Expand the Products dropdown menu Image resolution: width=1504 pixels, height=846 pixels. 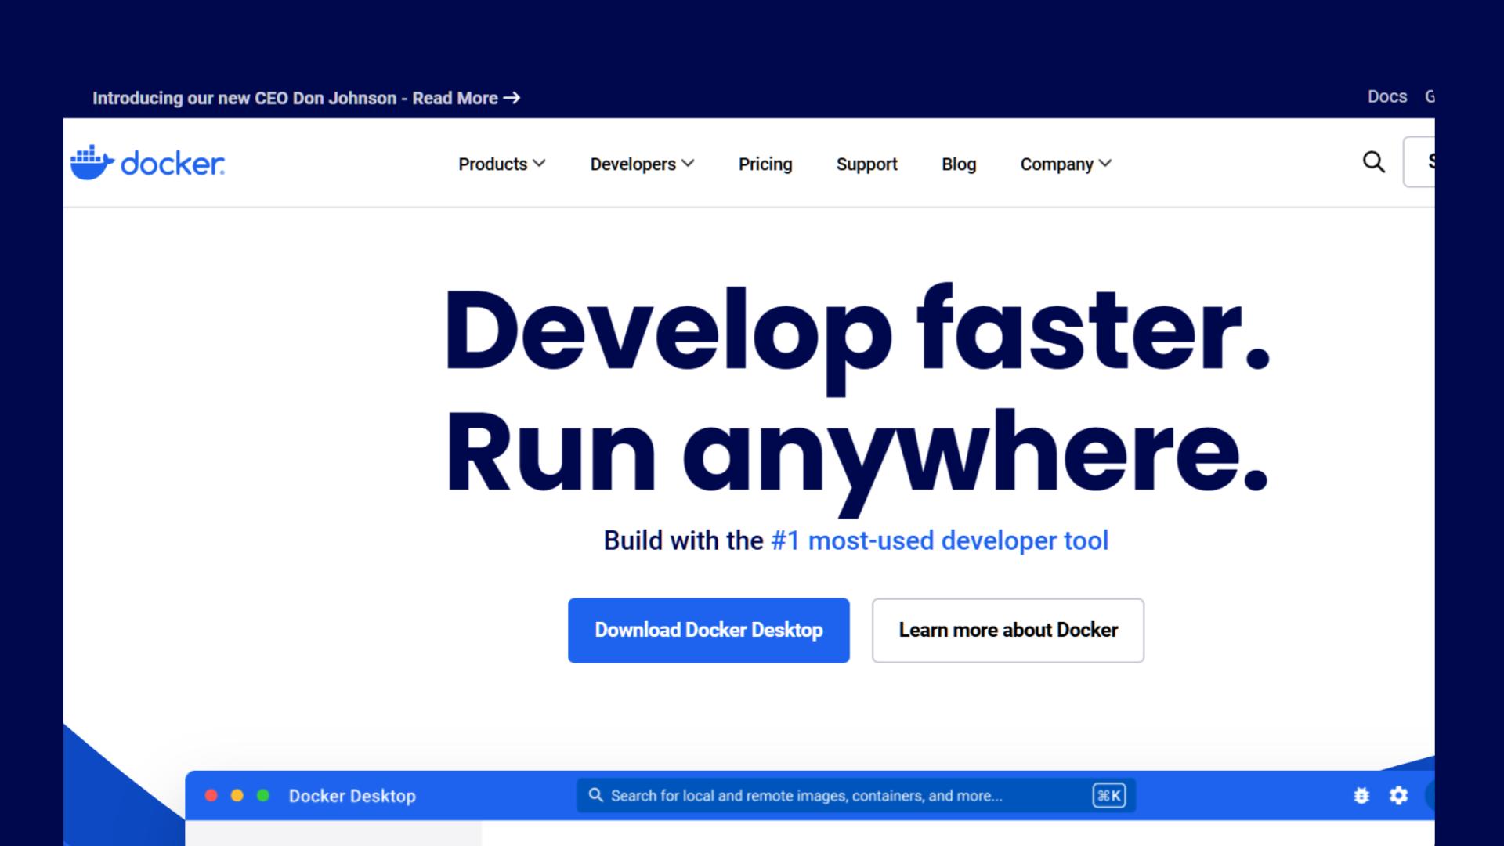pos(501,164)
